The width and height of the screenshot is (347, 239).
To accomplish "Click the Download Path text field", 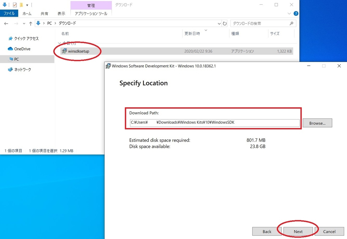I will click(x=215, y=123).
